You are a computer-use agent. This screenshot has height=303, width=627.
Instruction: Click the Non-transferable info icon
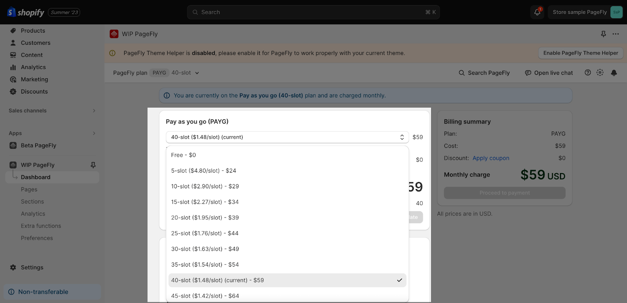[11, 292]
